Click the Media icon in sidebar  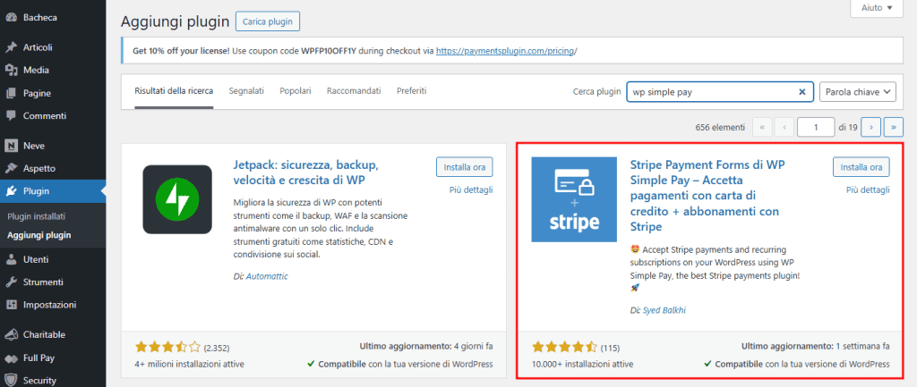[11, 70]
